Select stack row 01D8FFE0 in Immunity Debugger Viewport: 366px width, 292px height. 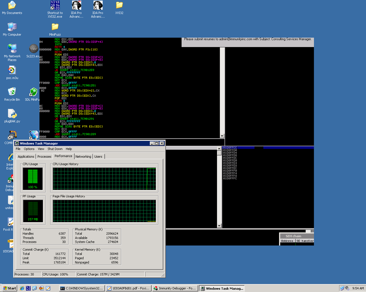pyautogui.click(x=268, y=160)
